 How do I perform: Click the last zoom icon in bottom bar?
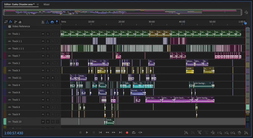coord(246,133)
